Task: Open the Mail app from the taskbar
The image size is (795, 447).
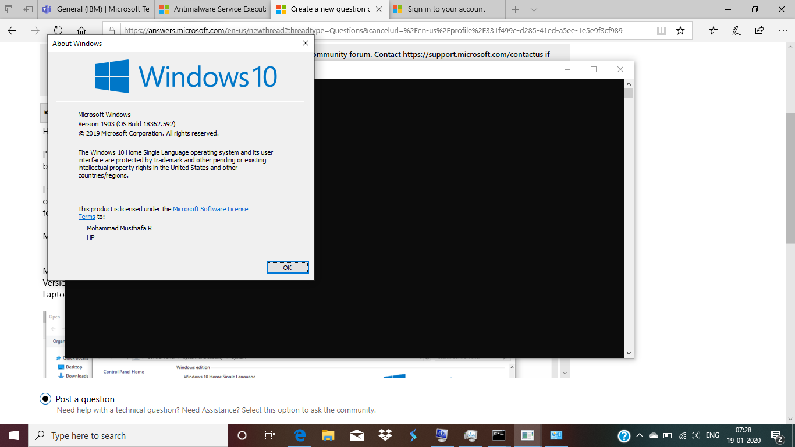Action: pyautogui.click(x=357, y=435)
